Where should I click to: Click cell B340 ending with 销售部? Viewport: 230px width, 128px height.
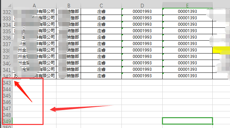69,63
